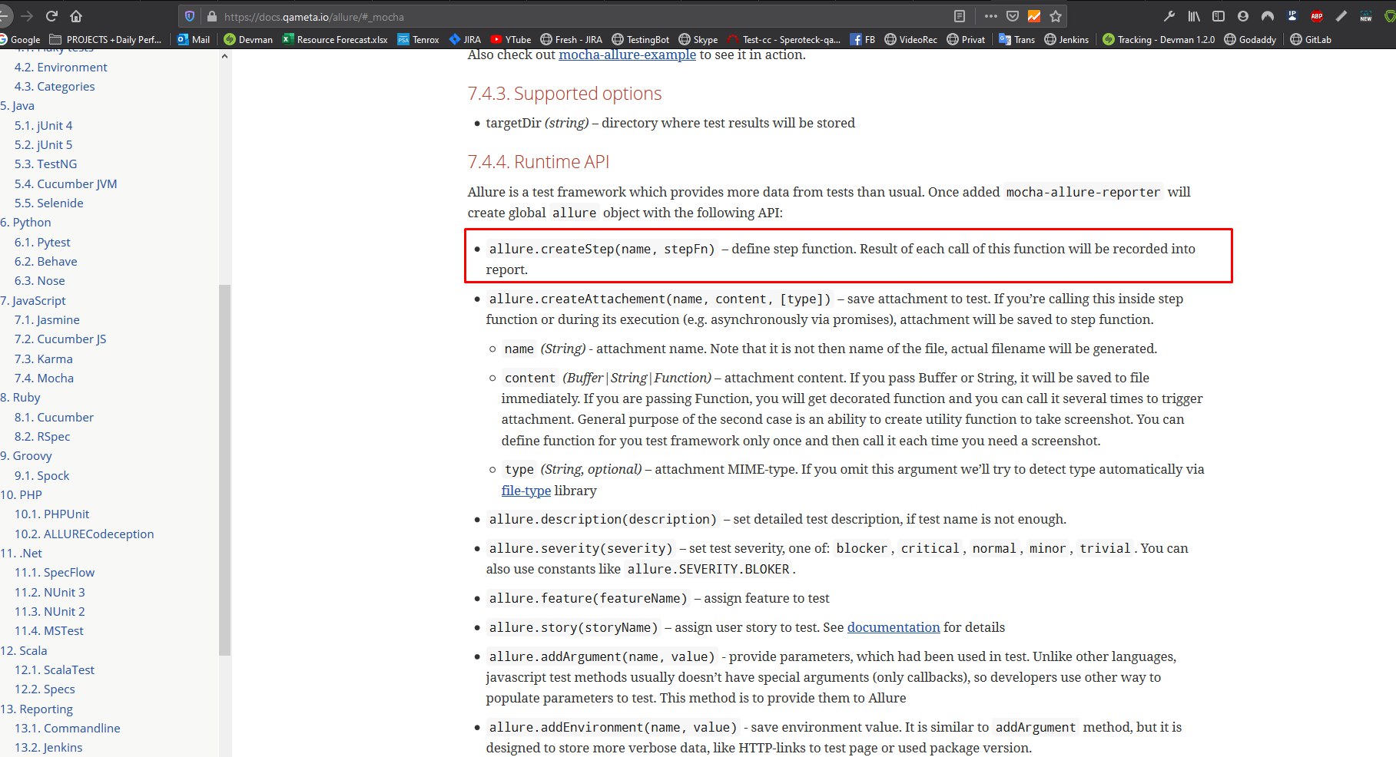Click the IP extension icon
Viewport: 1396px width, 757px height.
click(1292, 16)
